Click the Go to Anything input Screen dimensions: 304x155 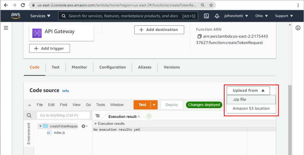pyautogui.click(x=64, y=115)
